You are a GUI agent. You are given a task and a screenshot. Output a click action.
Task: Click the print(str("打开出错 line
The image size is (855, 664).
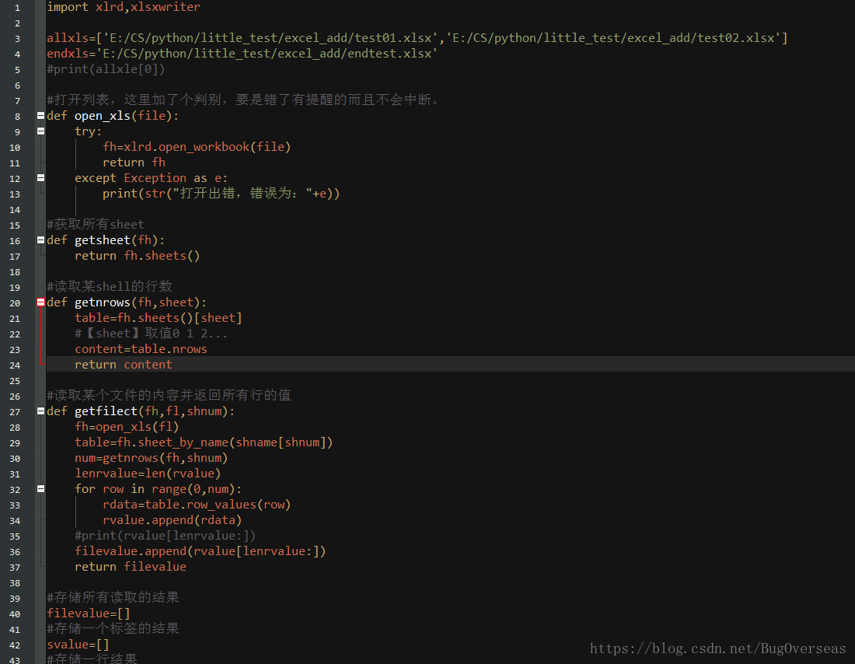tap(222, 194)
